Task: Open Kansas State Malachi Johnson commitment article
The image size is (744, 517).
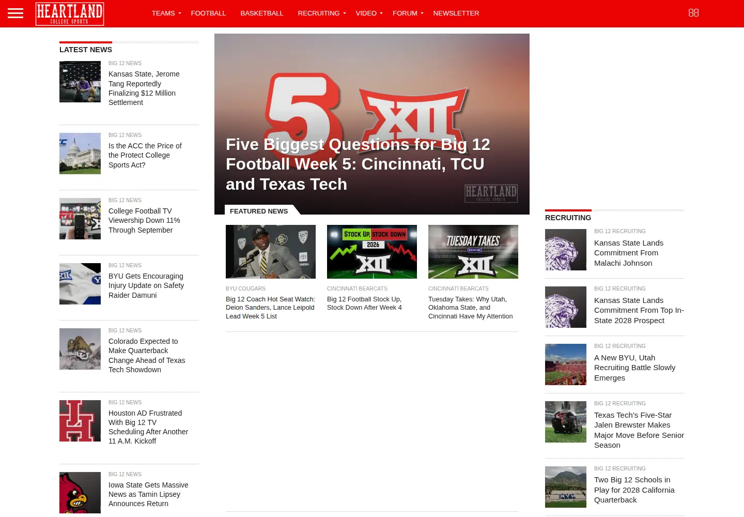Action: [629, 253]
